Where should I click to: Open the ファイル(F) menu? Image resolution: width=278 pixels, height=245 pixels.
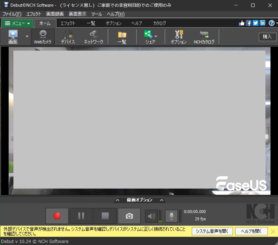[12, 14]
